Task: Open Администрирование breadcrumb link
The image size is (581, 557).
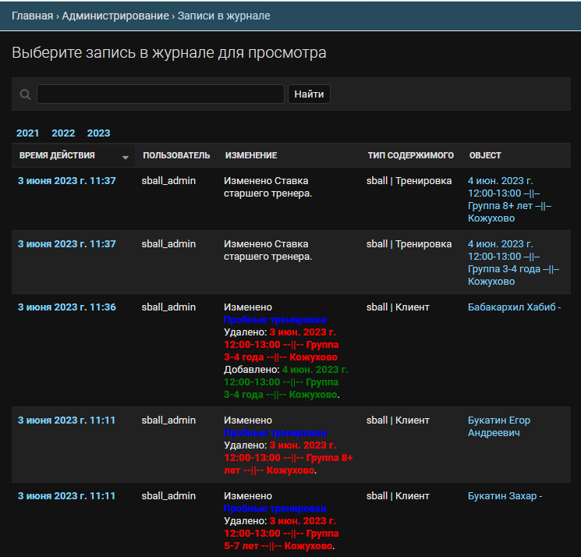Action: [x=115, y=16]
